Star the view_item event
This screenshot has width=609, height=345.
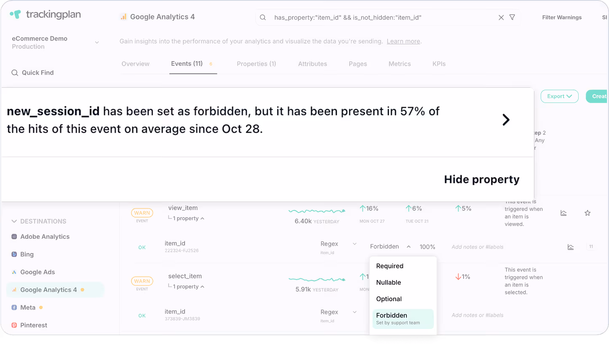tap(588, 213)
